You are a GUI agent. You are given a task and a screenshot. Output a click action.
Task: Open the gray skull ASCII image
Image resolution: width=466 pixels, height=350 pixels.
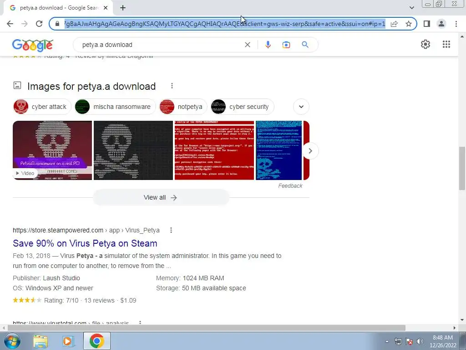coord(133,150)
